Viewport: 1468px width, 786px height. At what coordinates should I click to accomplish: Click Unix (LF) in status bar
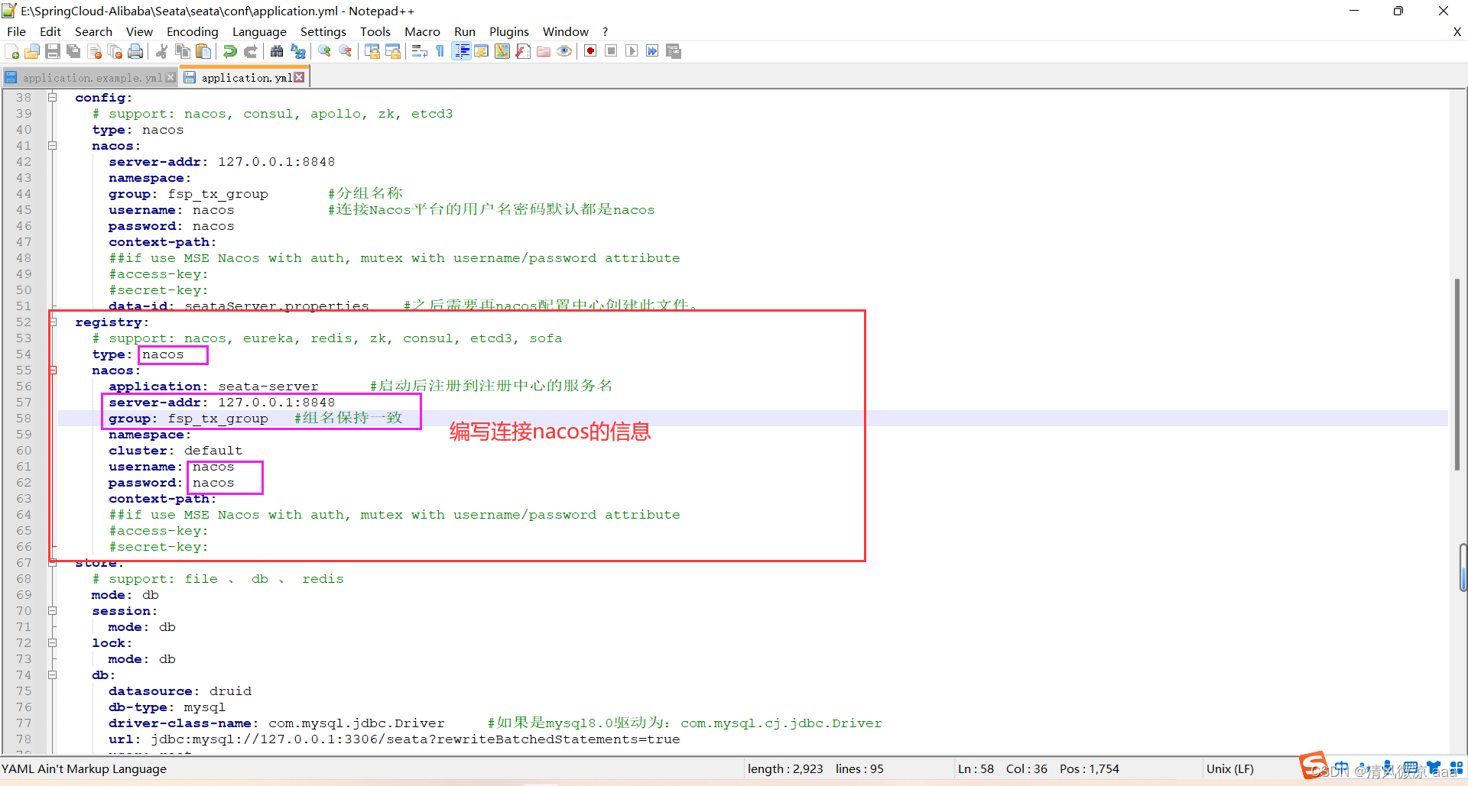1229,768
